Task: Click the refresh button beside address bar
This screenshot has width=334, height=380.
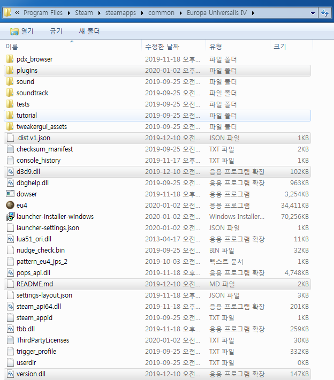Action: tap(325, 13)
